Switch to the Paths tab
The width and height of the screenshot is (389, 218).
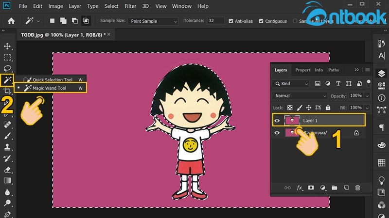click(334, 70)
